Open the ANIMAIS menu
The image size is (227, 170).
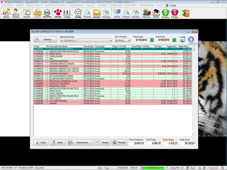(20, 5)
